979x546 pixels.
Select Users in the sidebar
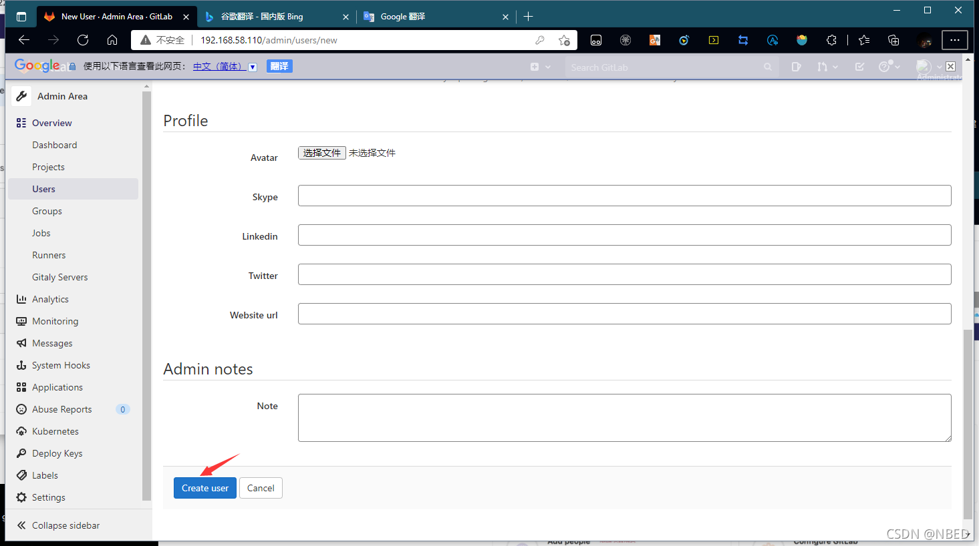[x=74, y=189]
